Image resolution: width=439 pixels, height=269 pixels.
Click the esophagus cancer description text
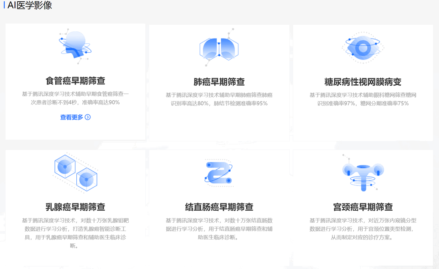[75, 98]
